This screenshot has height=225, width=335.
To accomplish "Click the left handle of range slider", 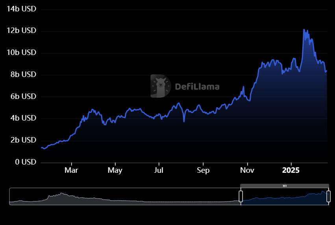I will click(241, 196).
